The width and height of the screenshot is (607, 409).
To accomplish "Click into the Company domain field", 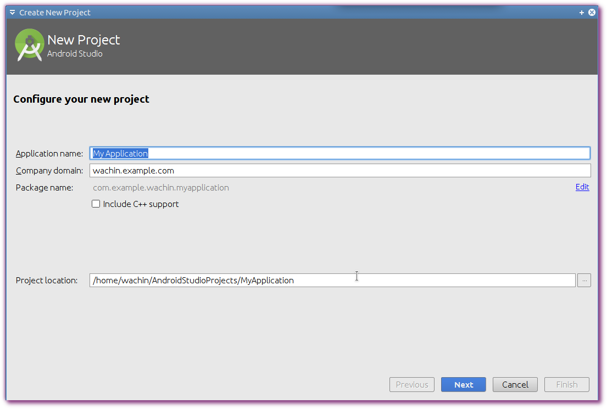I will [x=340, y=171].
